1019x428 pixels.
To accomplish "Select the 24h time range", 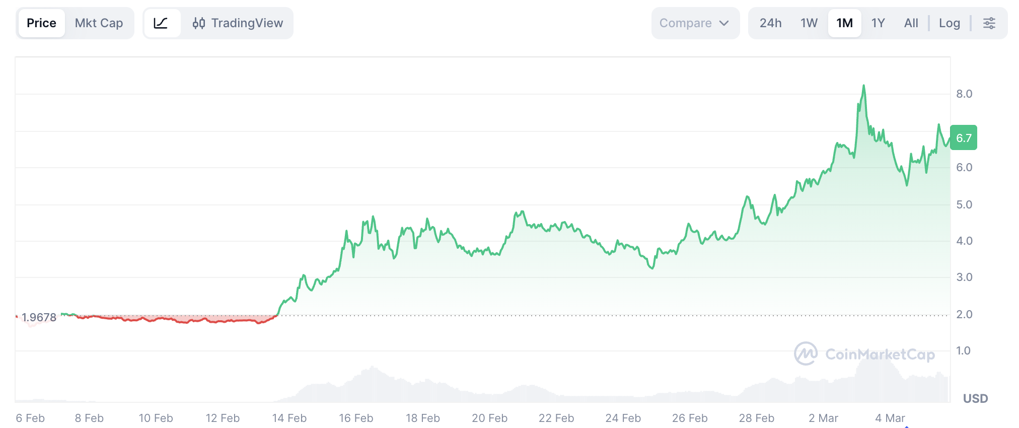I will pos(770,23).
